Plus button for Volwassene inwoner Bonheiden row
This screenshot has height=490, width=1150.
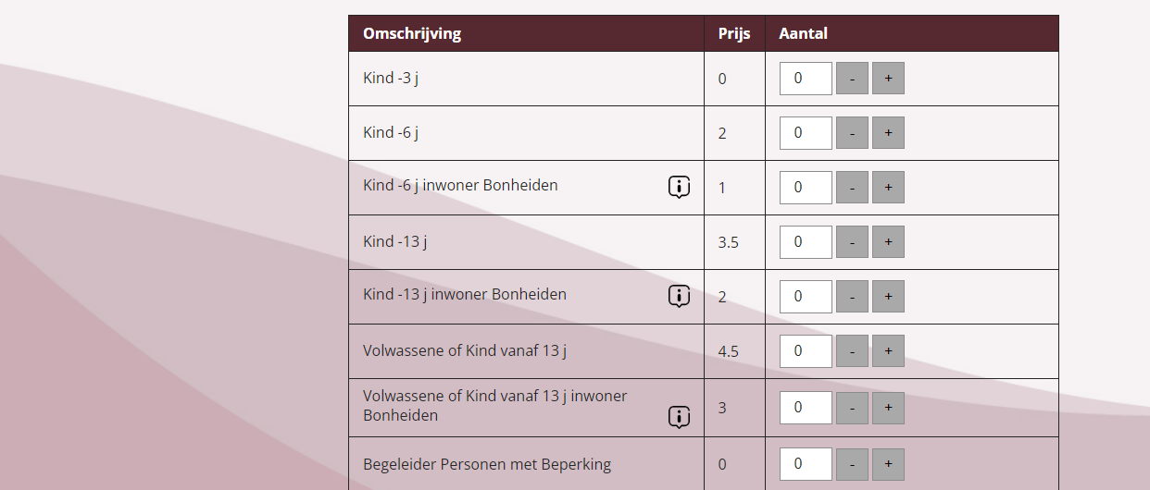coord(888,408)
